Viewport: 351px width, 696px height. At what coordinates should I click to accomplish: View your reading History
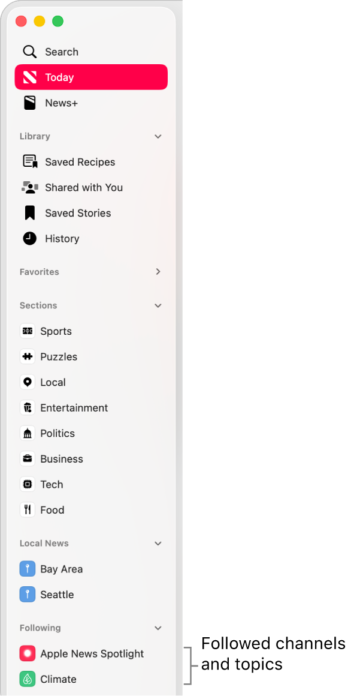(x=62, y=238)
